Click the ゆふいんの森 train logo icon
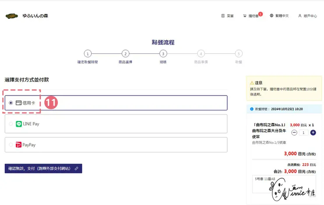 [x=12, y=16]
